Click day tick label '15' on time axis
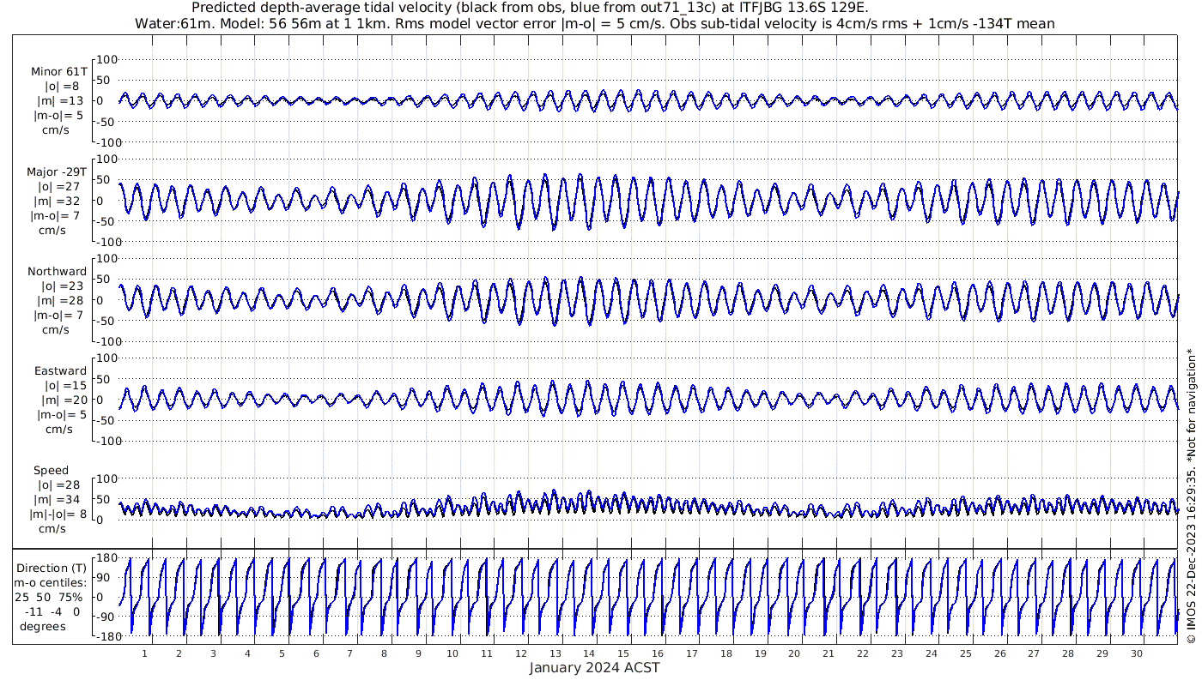The width and height of the screenshot is (1202, 686). pyautogui.click(x=623, y=653)
